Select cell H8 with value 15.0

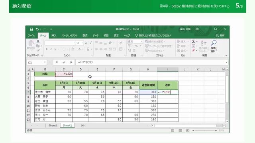pos(148,97)
